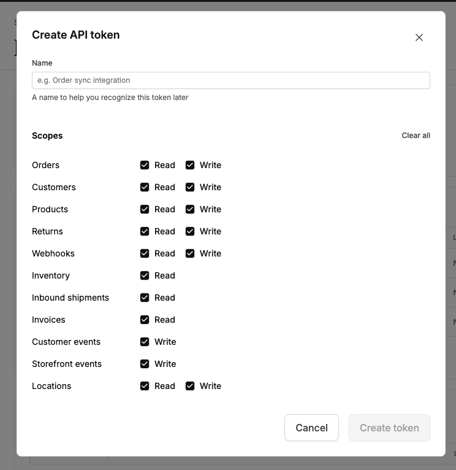Click the Returns scope label
Screen dimensions: 456x470
click(47, 231)
